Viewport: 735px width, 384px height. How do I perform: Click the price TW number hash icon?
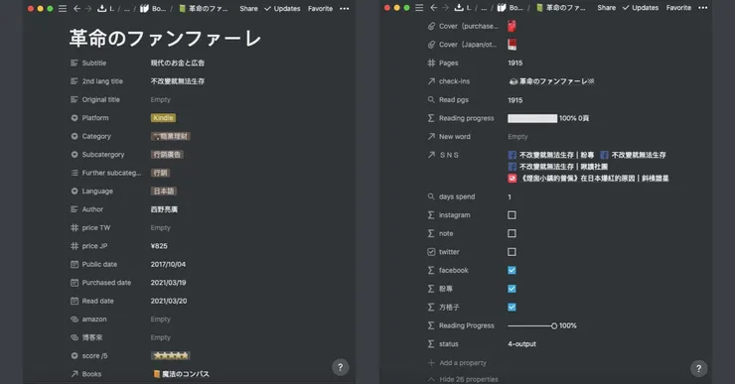[x=74, y=227]
